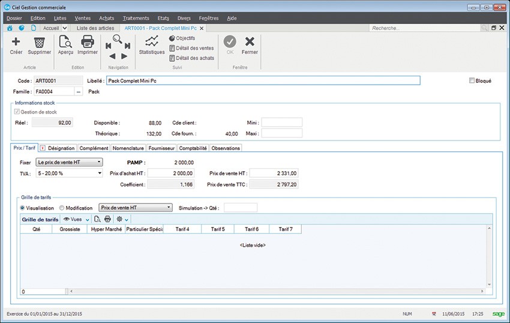Open the Statistiques chart view
Screen dimensions: 510x323
[152, 43]
